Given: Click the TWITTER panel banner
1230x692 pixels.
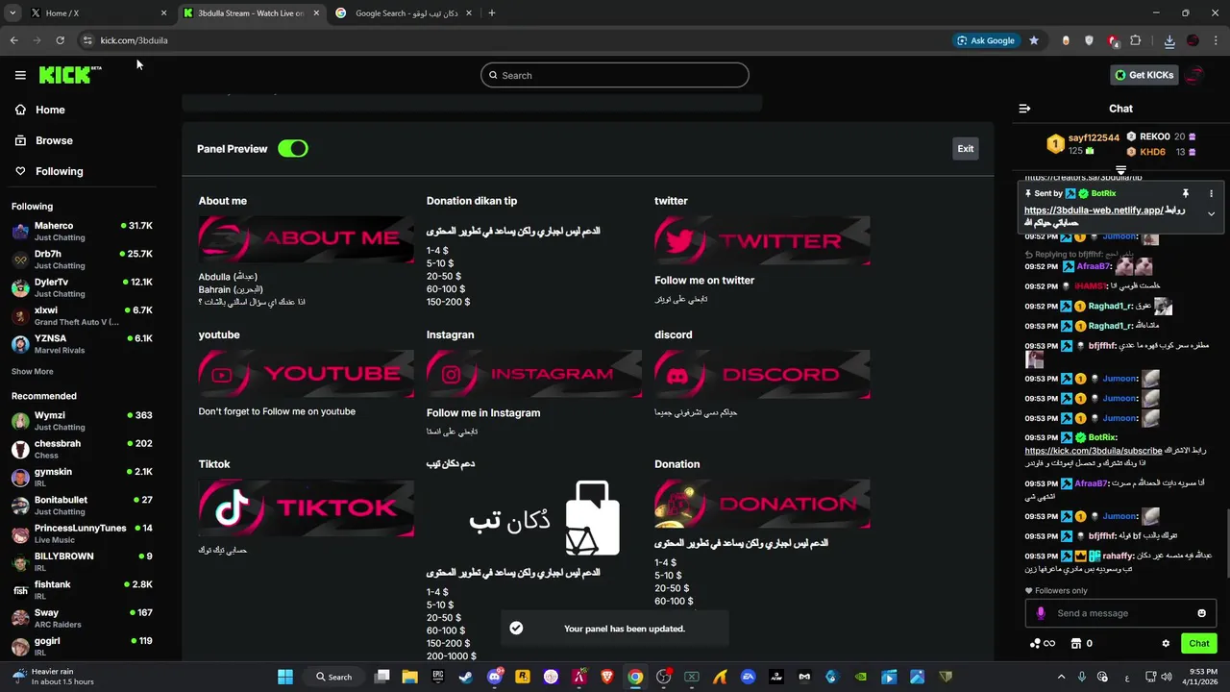Looking at the screenshot, I should coord(762,240).
